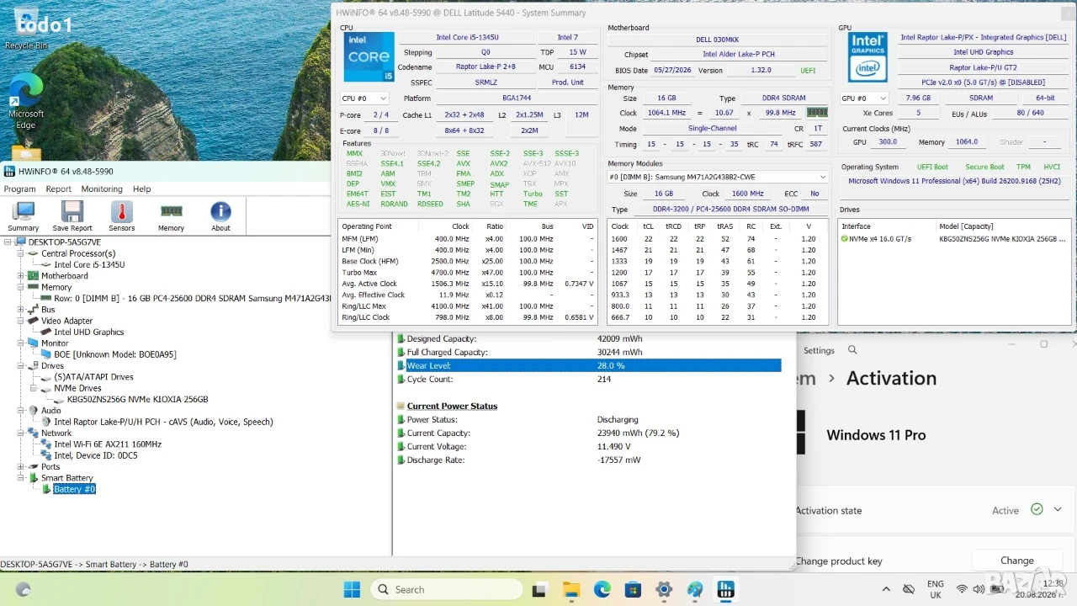Show hidden tray icons chevron

click(x=886, y=590)
